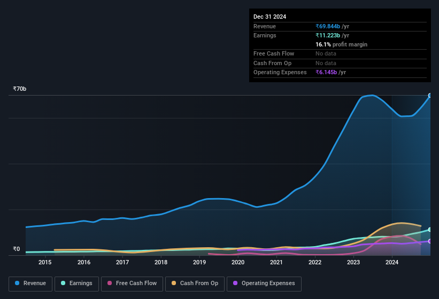Image resolution: width=439 pixels, height=299 pixels.
Task: Click the 2020 x-axis label
Action: 238,262
